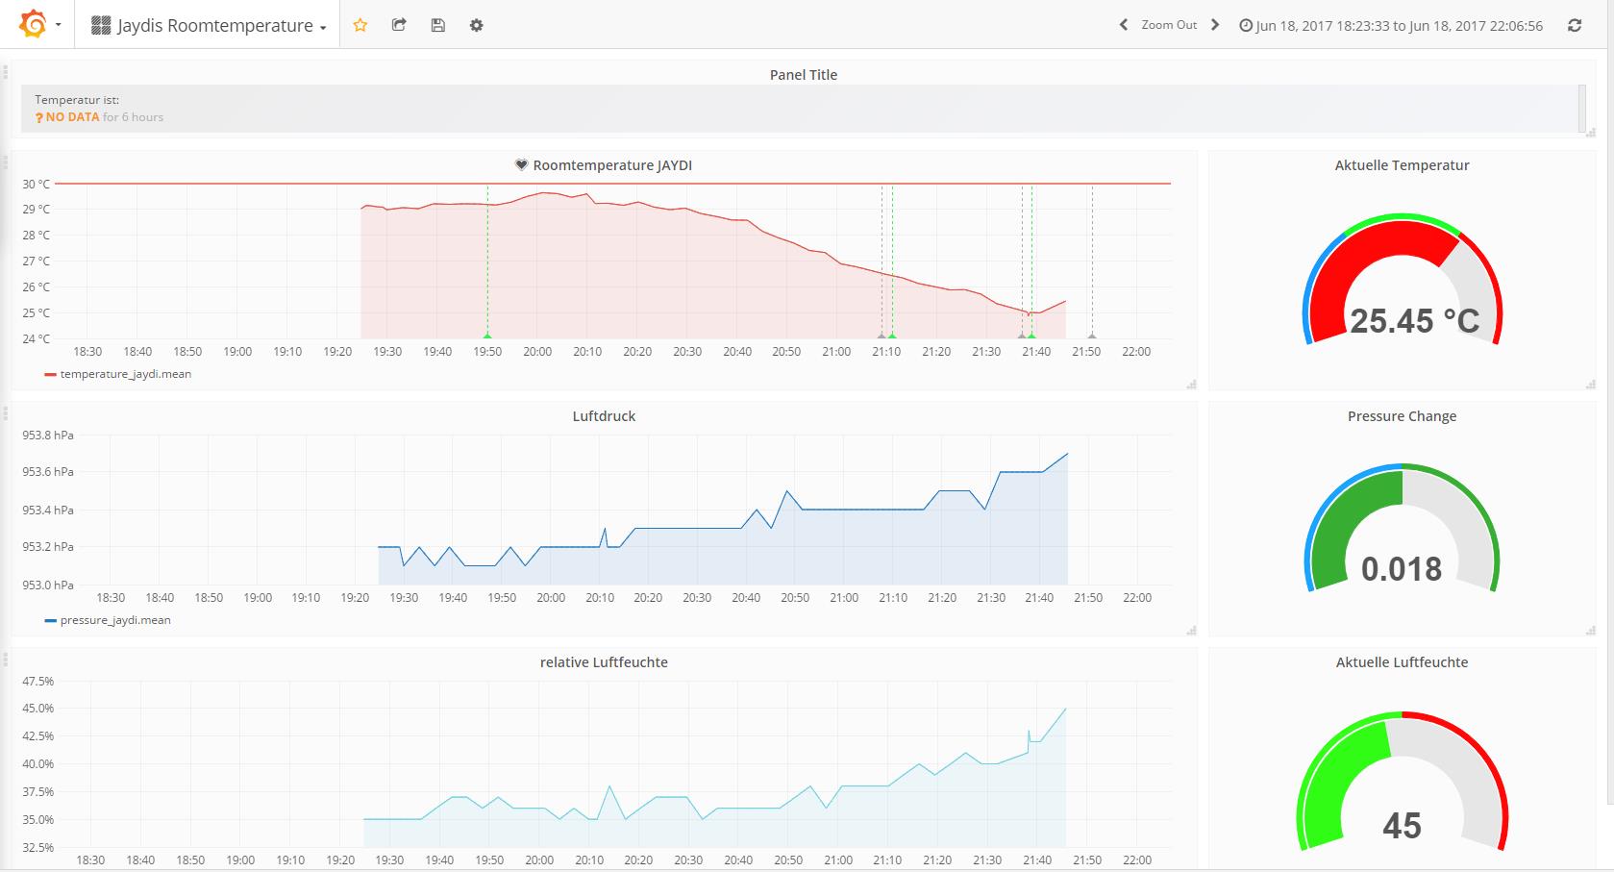Click the 47.5% humidity axis label
This screenshot has width=1614, height=872.
38,681
